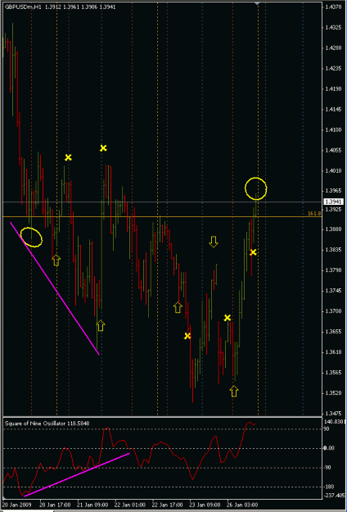Screen dimensions: 347x512
Task: Click the 1.3520 price scale label
Action: click(332, 392)
